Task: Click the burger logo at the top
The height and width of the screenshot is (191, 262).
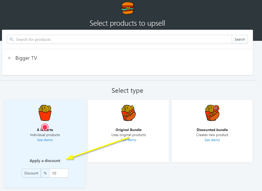Action: 127,8
